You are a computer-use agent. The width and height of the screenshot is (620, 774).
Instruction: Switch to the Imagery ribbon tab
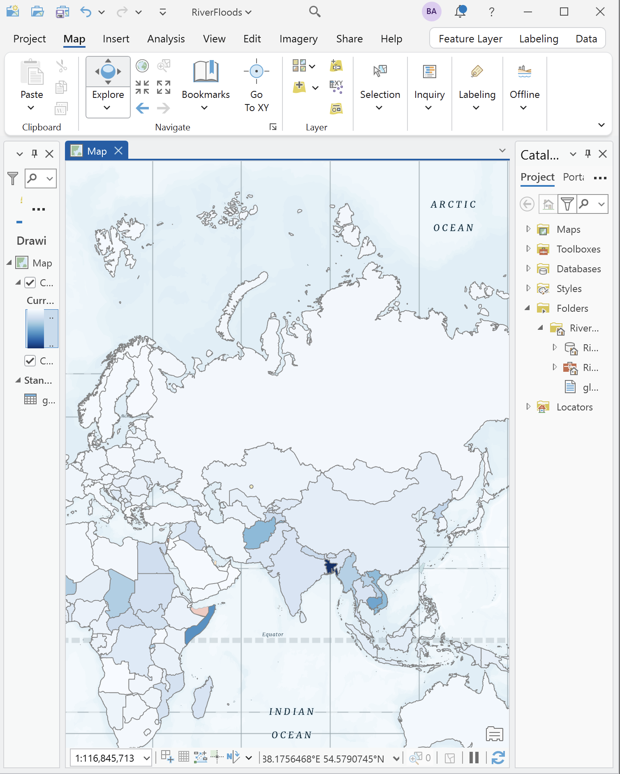click(x=298, y=39)
